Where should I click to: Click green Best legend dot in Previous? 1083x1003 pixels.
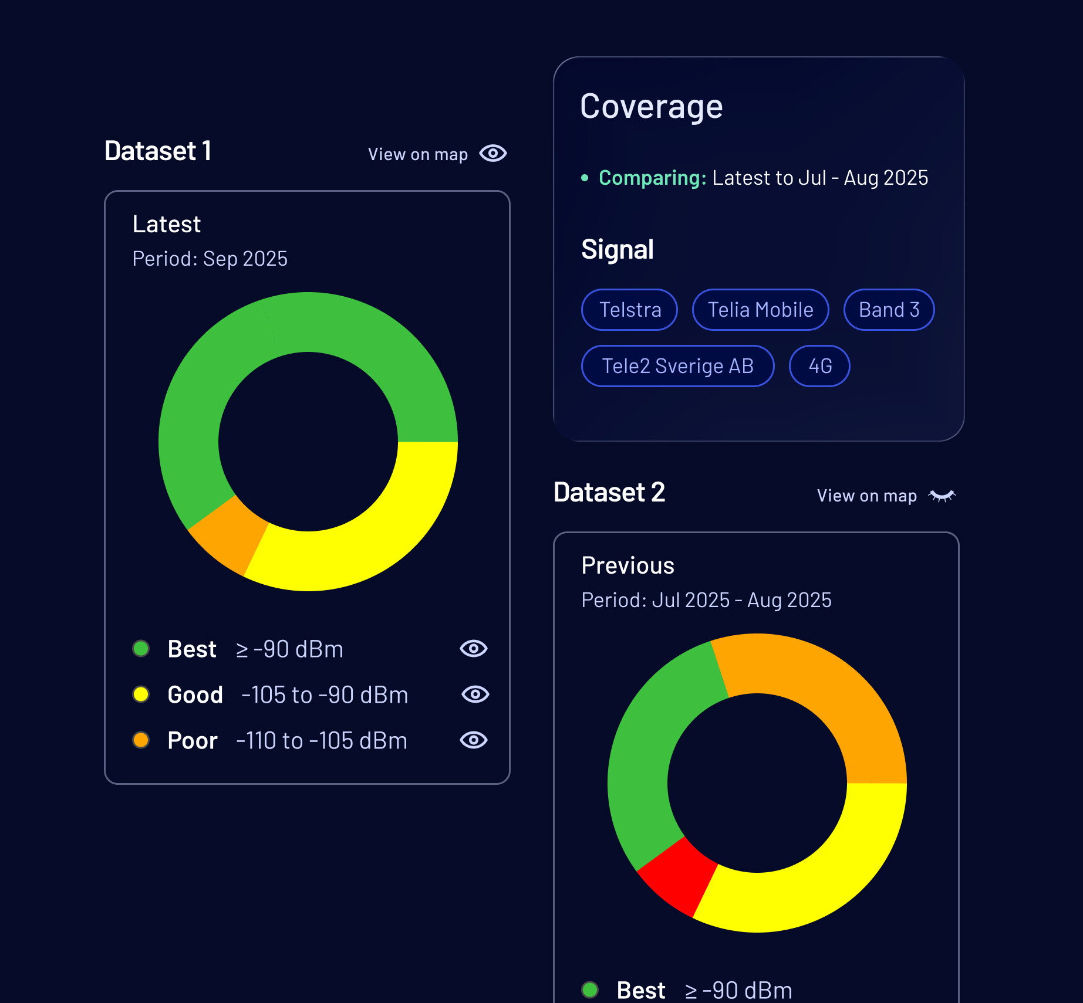(590, 990)
